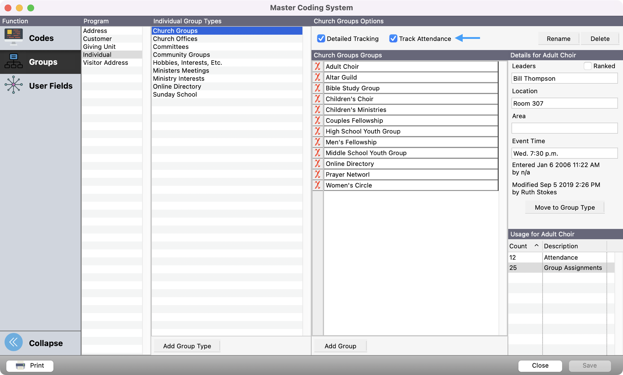Delete Men's Fellowship using its red X

click(317, 142)
